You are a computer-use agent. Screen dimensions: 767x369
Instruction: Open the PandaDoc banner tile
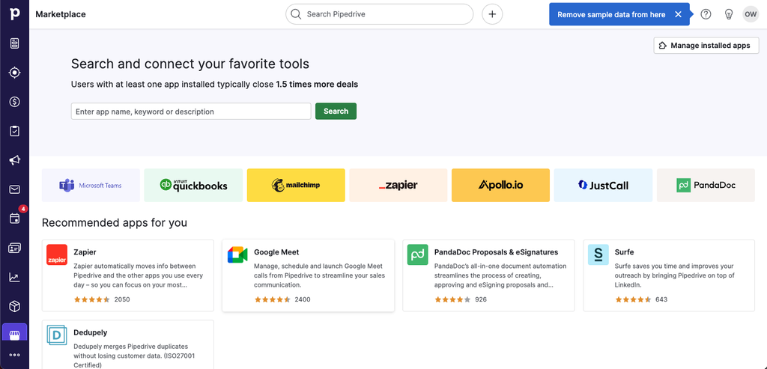pyautogui.click(x=706, y=185)
